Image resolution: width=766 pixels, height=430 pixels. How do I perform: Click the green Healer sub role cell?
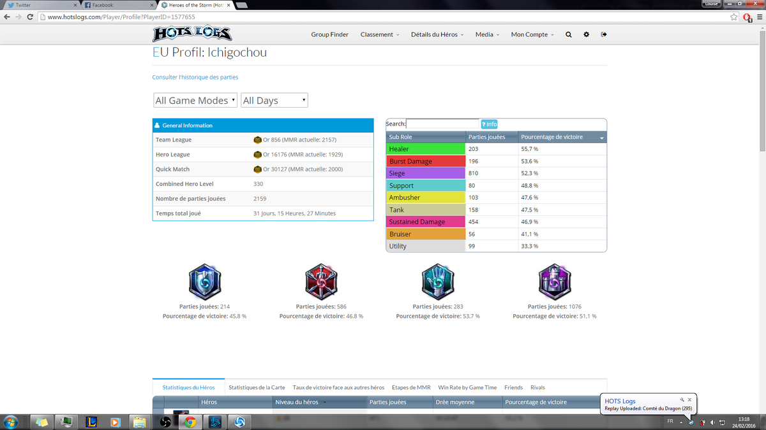pos(426,149)
